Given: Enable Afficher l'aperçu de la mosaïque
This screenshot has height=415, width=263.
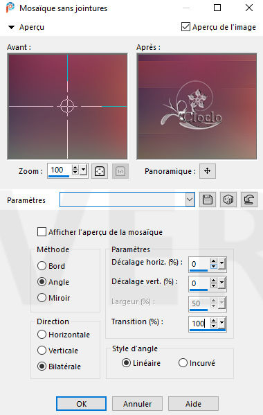Looking at the screenshot, I should [42, 232].
